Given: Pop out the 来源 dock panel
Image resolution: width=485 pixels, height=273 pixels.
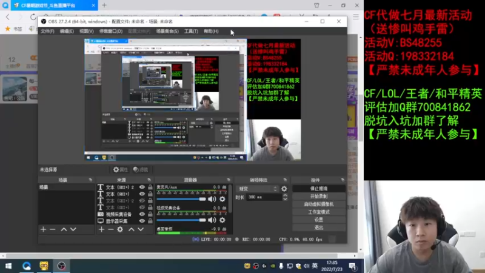Looking at the screenshot, I should pos(149,180).
